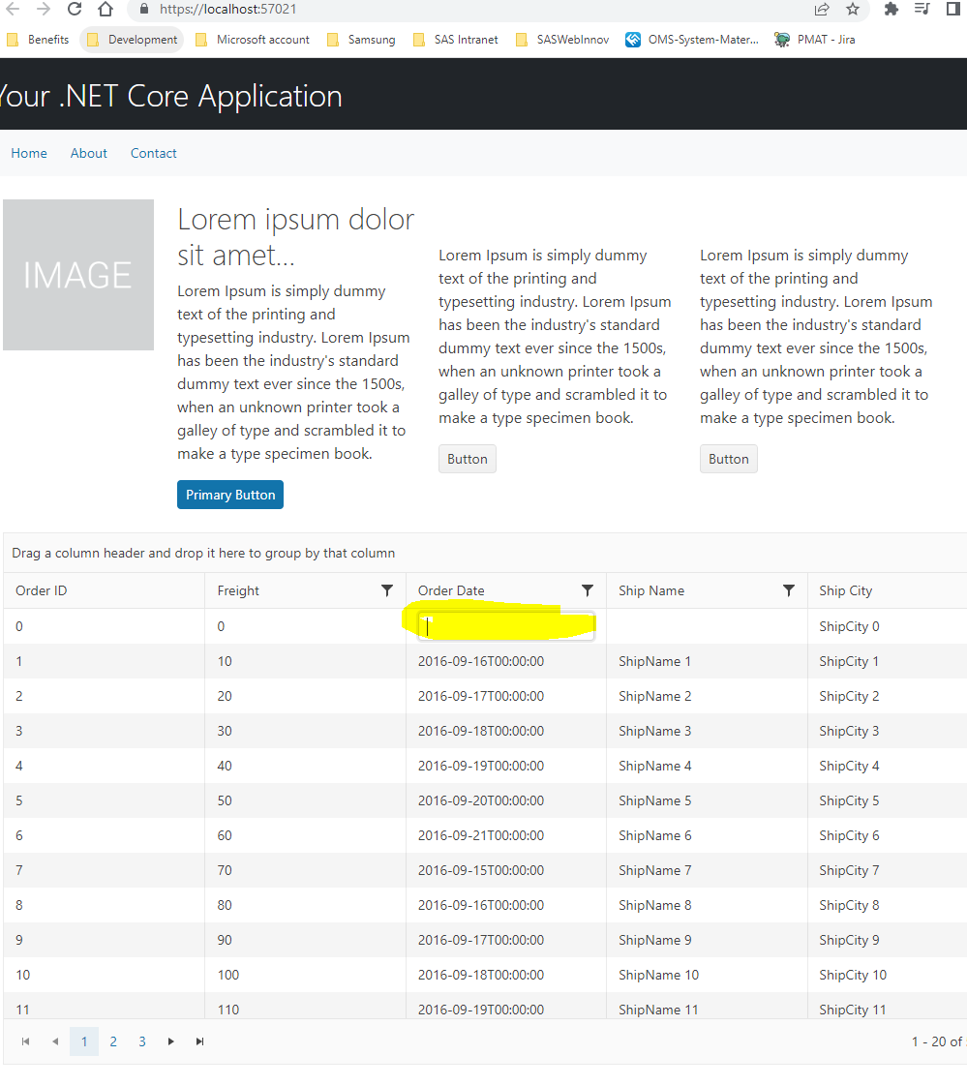
Task: Go to the next grid page arrow
Action: tap(171, 1041)
